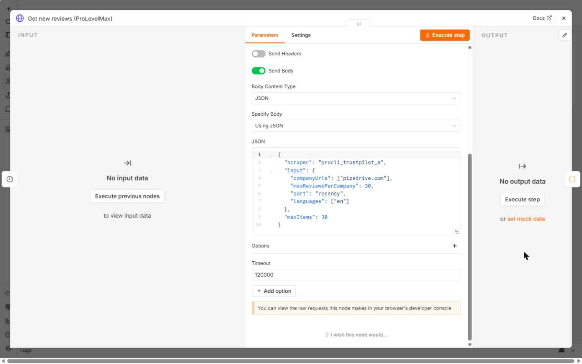Click the parameters panel vertical scrollbar
This screenshot has height=364, width=582.
point(470,247)
